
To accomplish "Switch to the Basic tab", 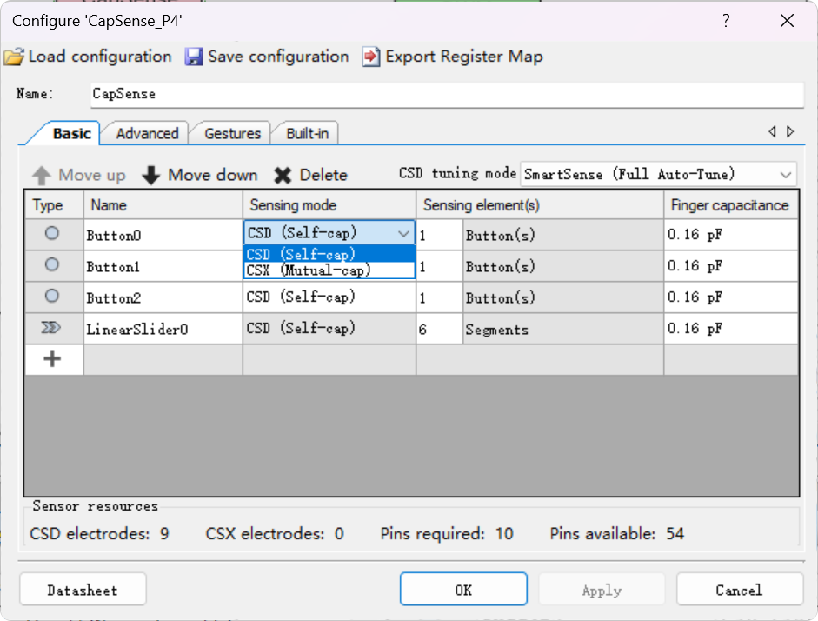I will (72, 134).
